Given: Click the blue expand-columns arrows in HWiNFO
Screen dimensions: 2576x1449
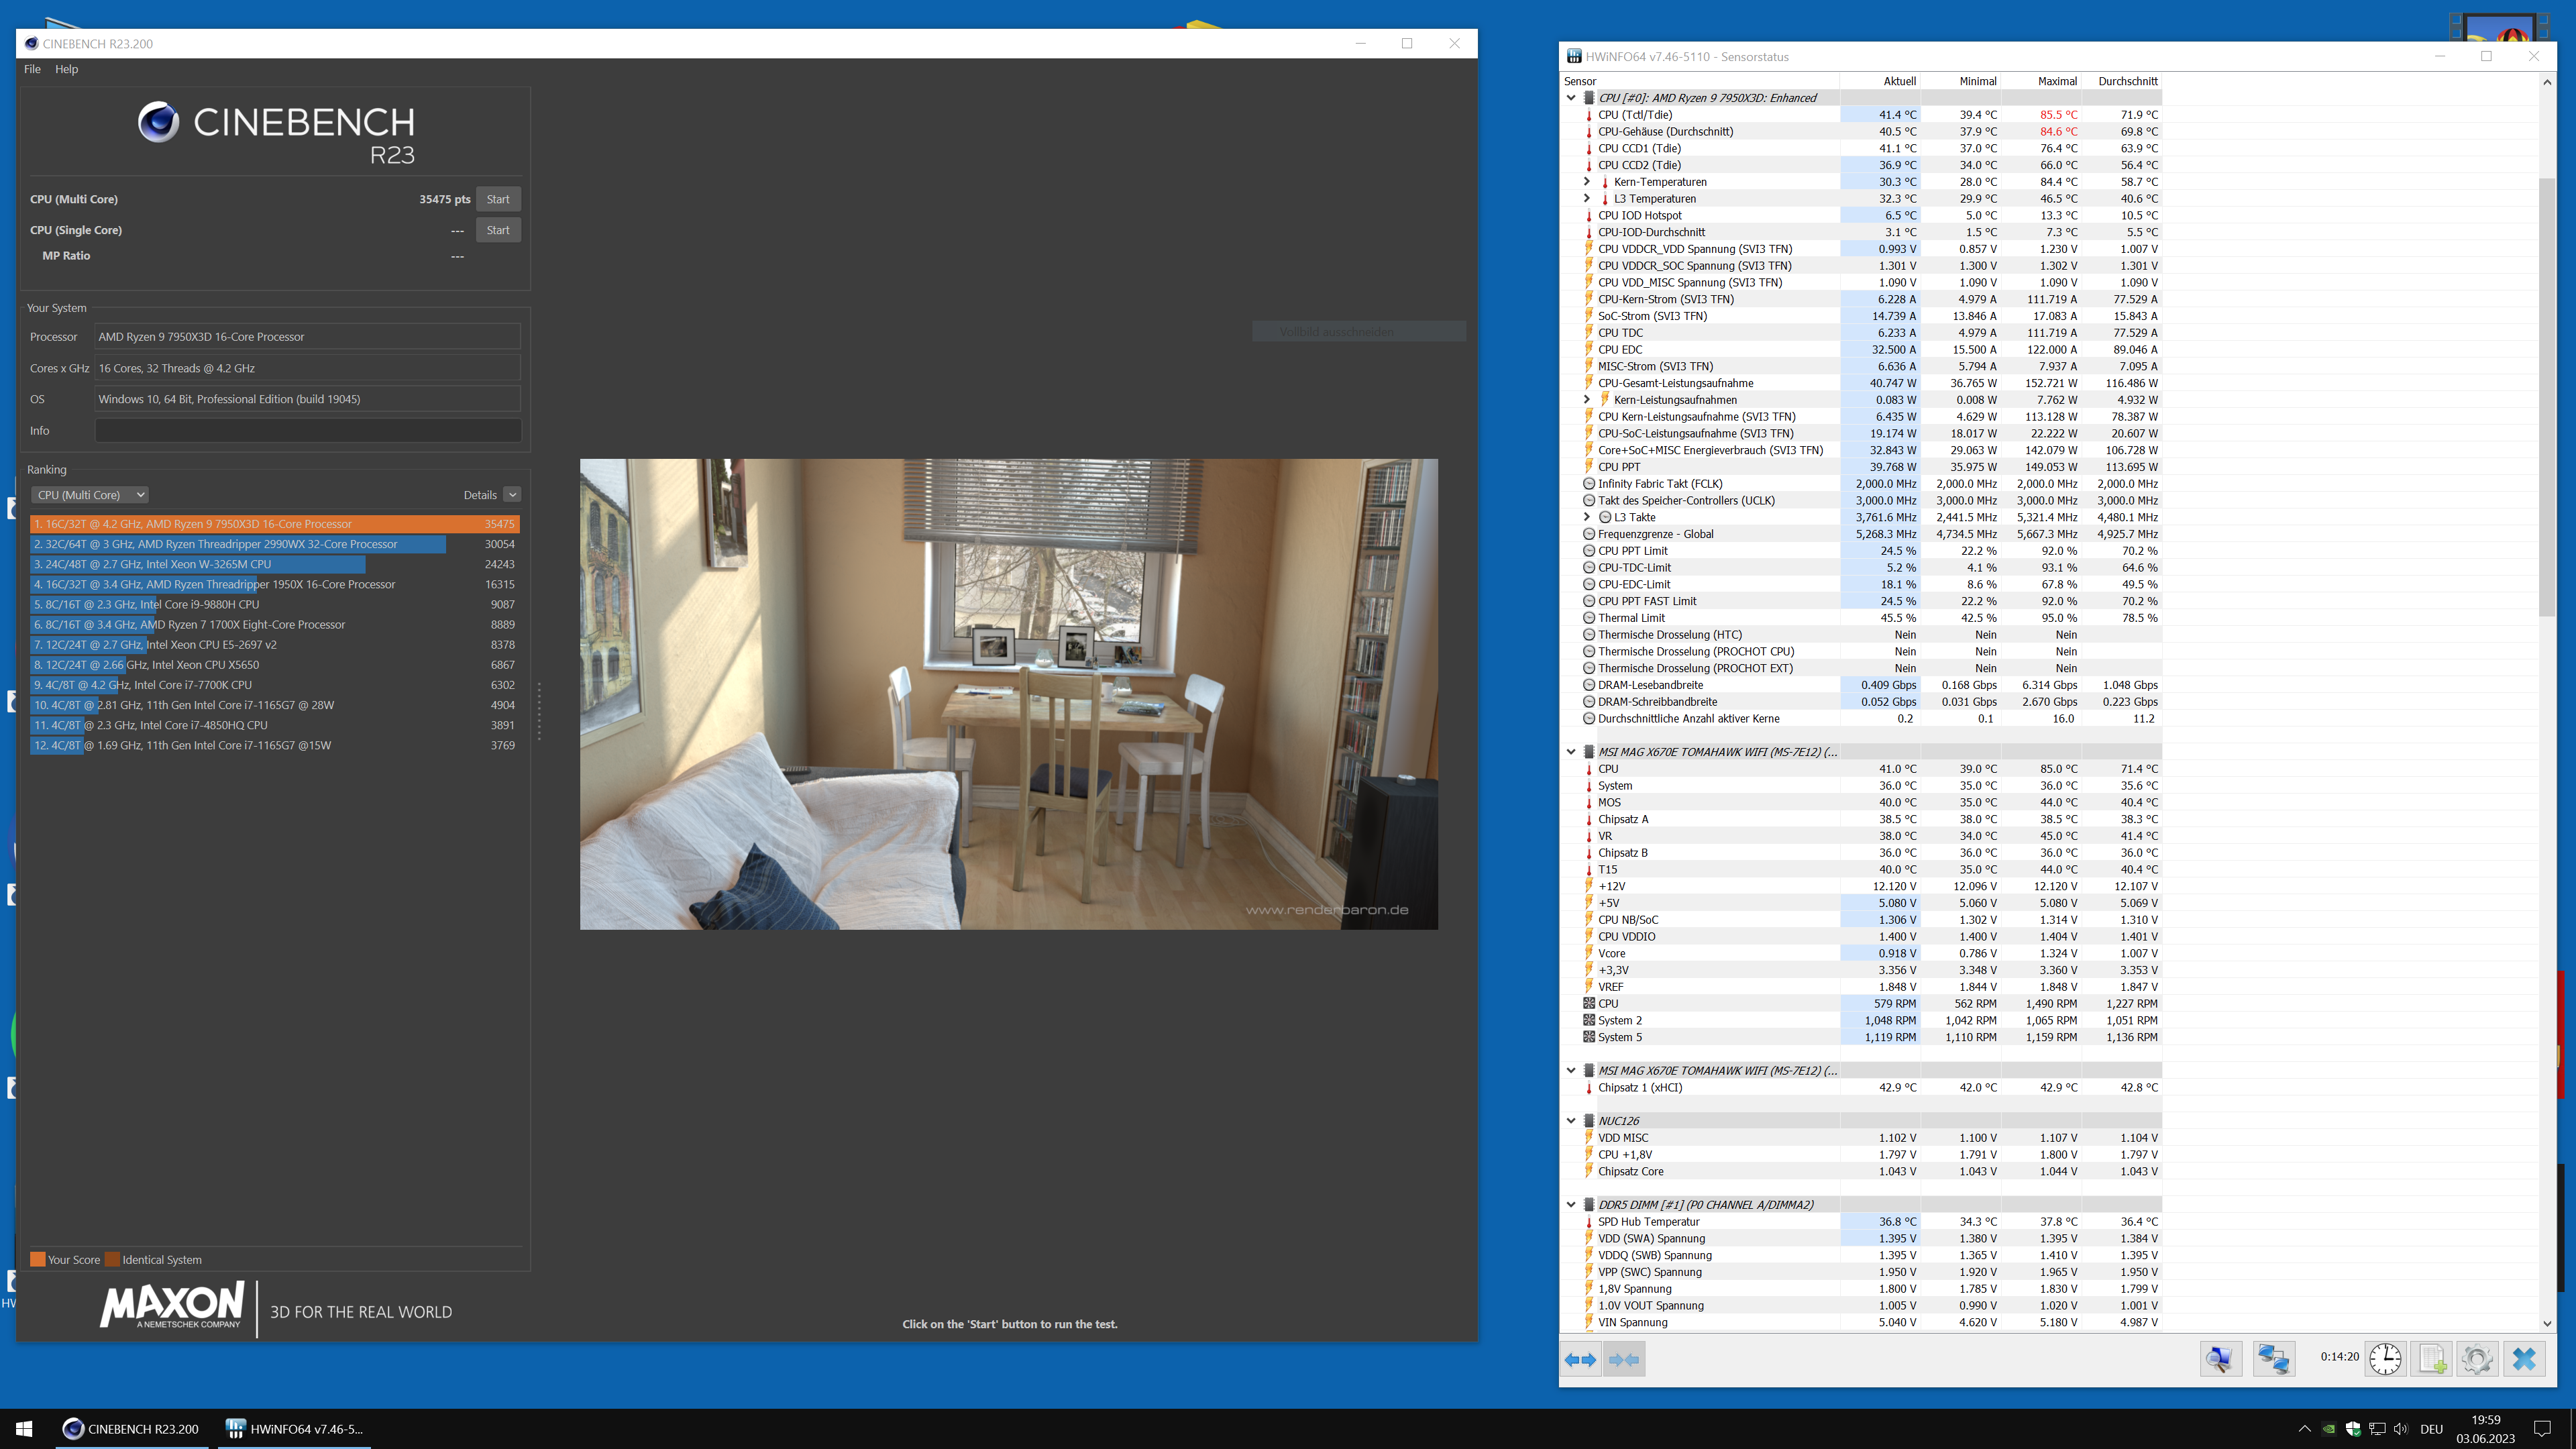Looking at the screenshot, I should (1580, 1359).
